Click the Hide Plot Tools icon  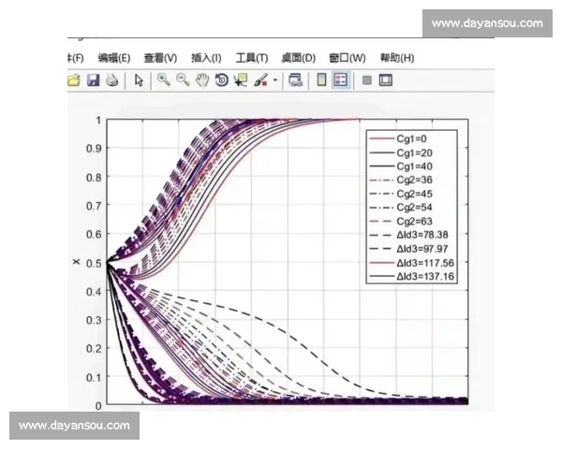pyautogui.click(x=366, y=80)
